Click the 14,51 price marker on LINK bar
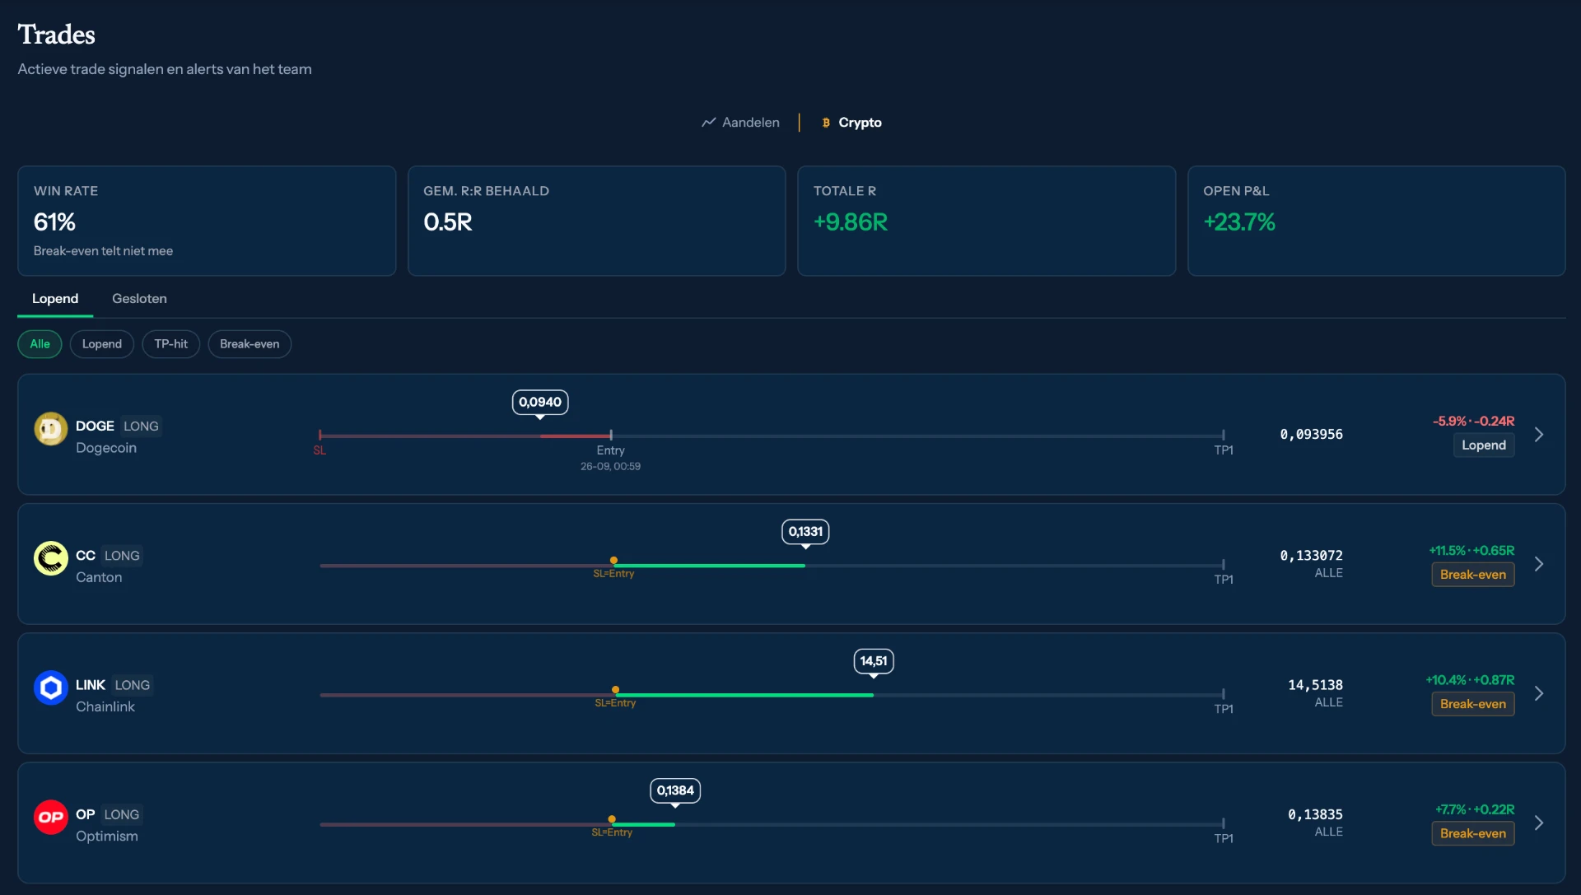Screen dimensions: 1581x895 [874, 660]
